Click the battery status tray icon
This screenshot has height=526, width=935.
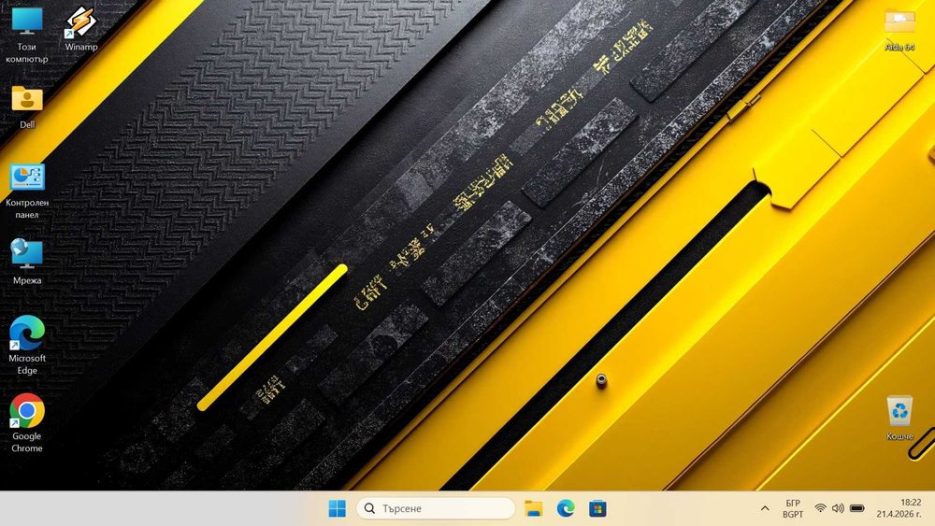[x=856, y=508]
